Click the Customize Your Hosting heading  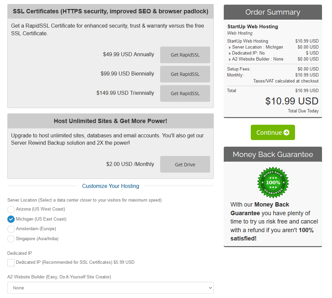coord(111,186)
